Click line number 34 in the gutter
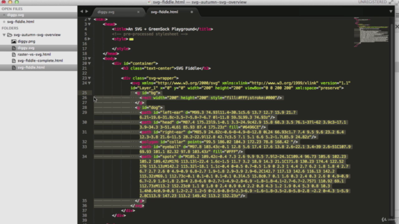Screen dimensions: 399x224 click(84, 157)
